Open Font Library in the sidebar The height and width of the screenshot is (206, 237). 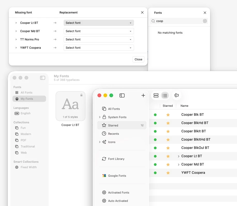[x=122, y=159]
